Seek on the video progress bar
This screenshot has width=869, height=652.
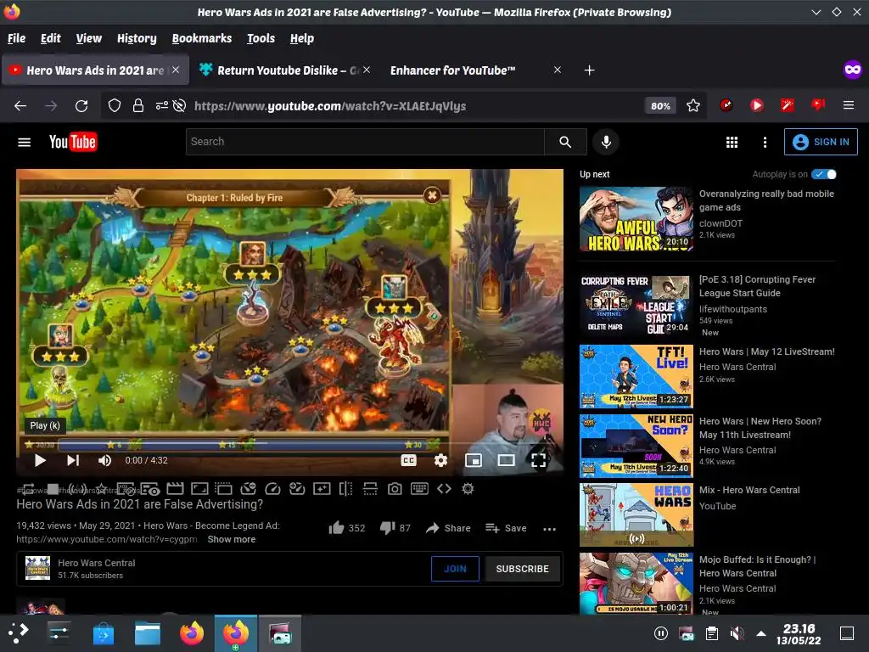point(289,443)
